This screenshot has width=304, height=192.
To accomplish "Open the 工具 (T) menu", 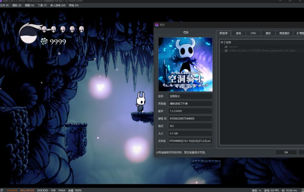I will (x=42, y=5).
